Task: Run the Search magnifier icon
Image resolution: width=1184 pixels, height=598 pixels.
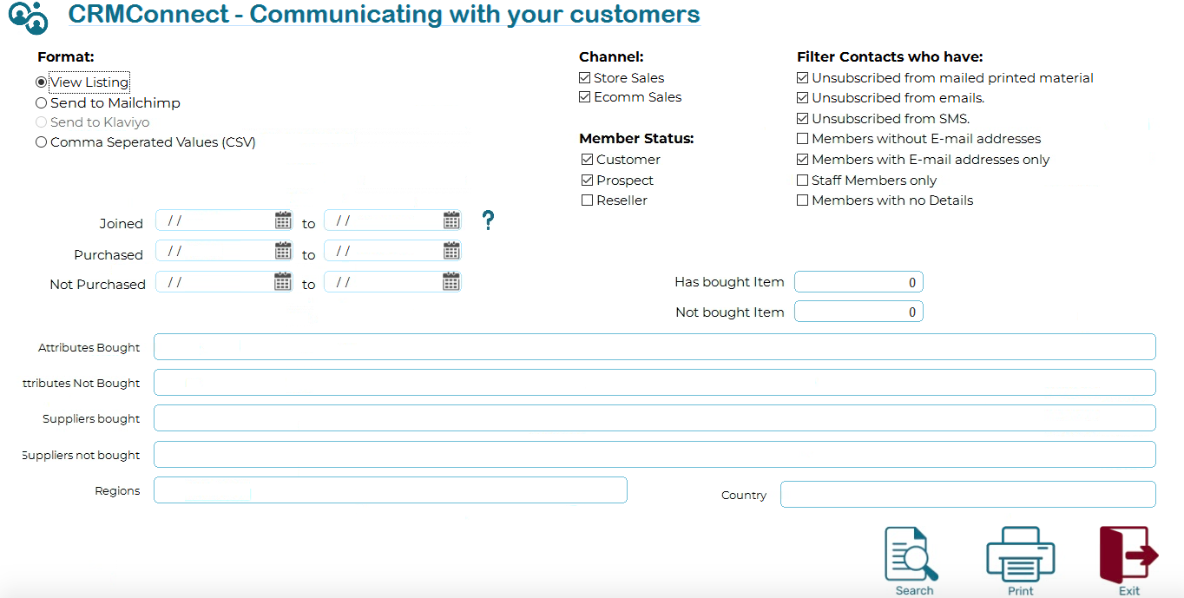Action: (911, 554)
